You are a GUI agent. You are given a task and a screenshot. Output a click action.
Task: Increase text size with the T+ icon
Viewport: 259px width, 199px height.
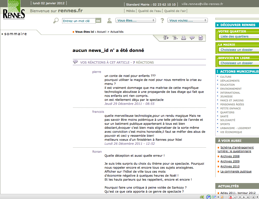coord(166,38)
